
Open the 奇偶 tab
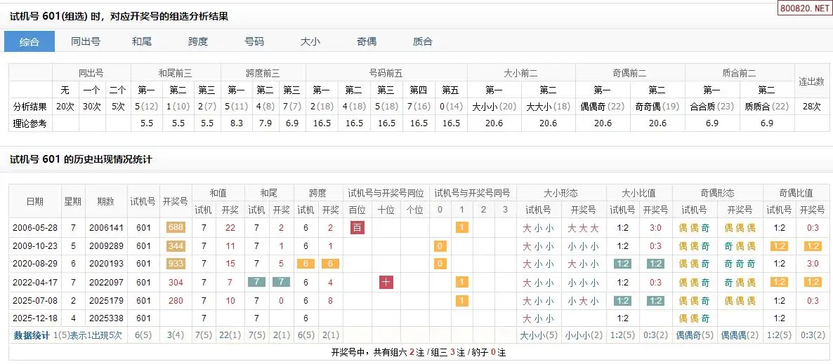tap(367, 41)
